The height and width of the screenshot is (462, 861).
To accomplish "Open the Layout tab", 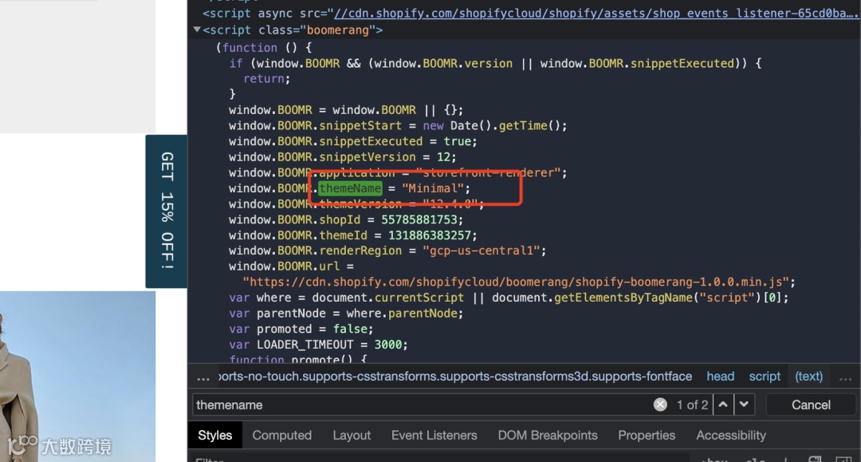I will (352, 435).
